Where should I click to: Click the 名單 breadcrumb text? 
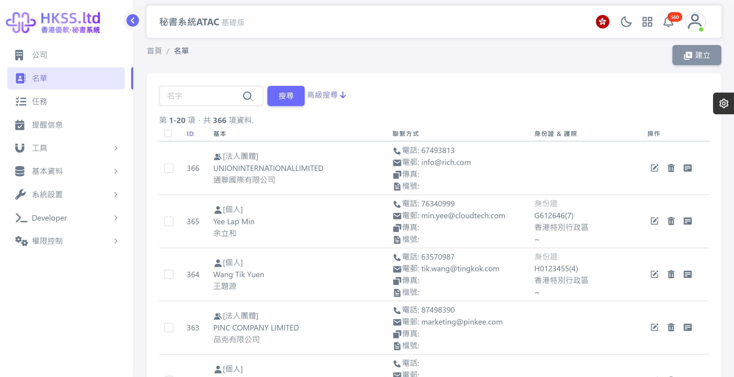tap(181, 51)
